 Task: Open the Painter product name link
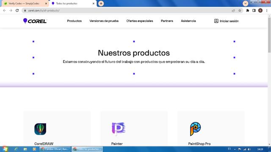coord(117,144)
